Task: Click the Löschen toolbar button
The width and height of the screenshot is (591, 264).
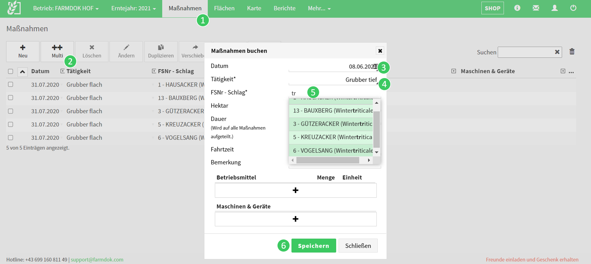Action: [92, 51]
